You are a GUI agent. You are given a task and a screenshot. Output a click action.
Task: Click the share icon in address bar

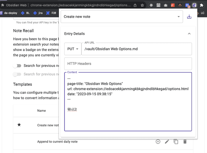[135, 5]
